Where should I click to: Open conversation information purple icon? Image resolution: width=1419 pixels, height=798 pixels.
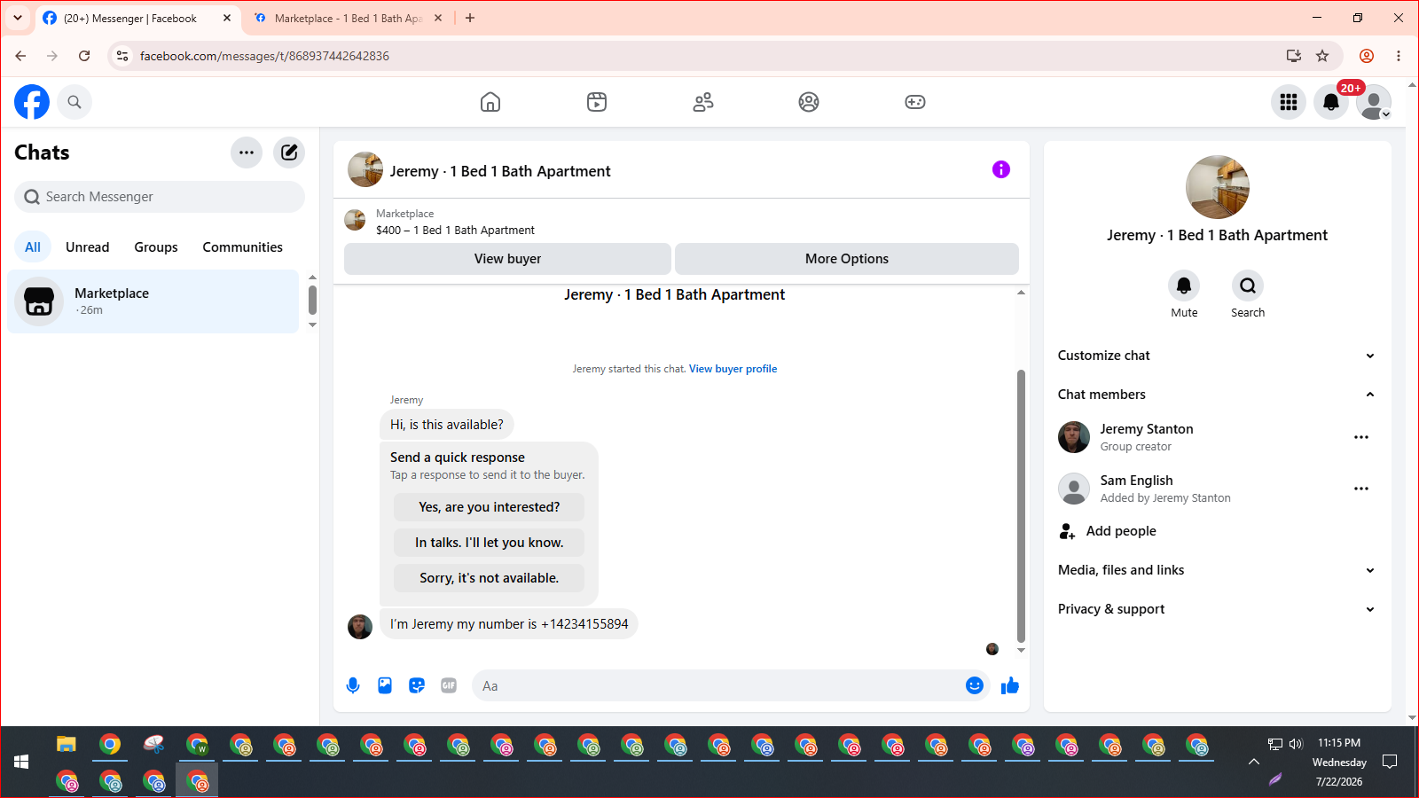[x=1001, y=169]
